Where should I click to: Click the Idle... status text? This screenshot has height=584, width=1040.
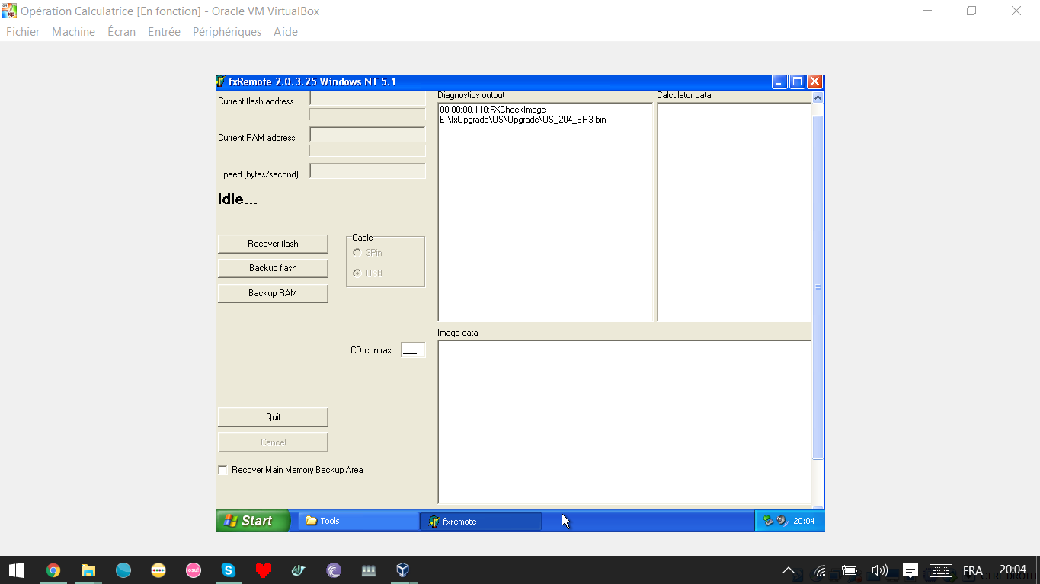click(x=238, y=199)
